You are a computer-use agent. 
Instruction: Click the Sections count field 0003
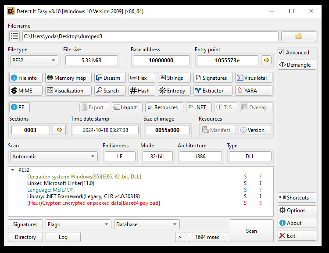click(30, 130)
